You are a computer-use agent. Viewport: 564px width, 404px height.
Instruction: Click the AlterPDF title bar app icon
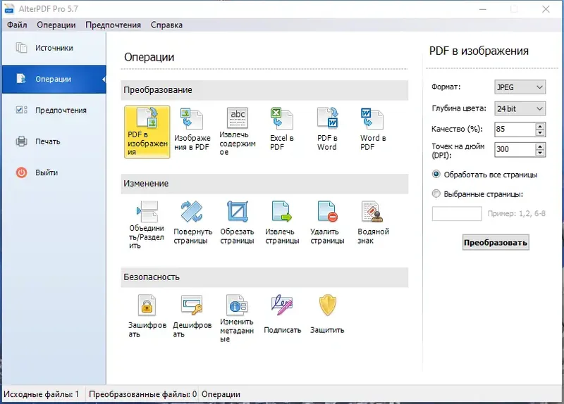coord(9,9)
